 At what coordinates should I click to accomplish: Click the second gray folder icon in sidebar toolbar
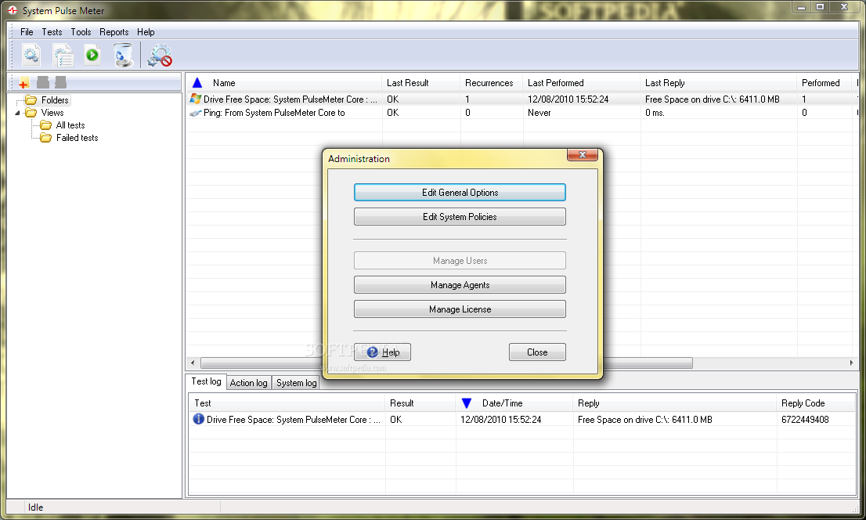click(61, 83)
